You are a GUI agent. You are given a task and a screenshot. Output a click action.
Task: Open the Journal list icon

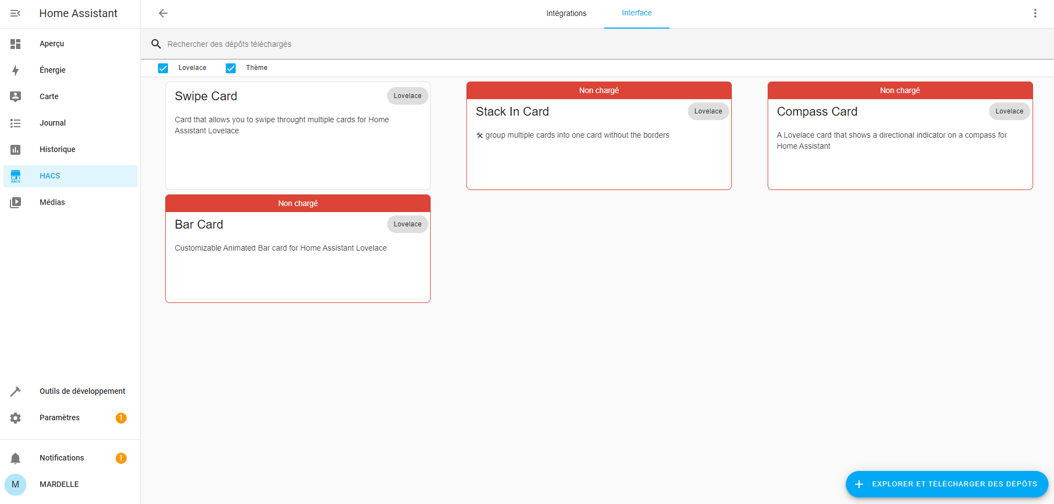click(x=15, y=123)
